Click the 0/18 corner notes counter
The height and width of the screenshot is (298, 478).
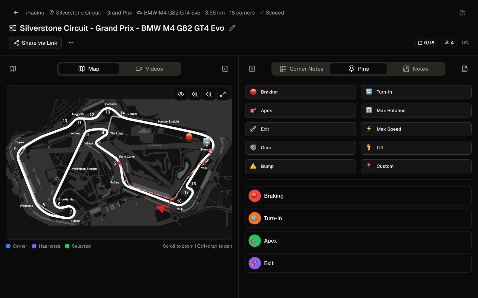426,43
